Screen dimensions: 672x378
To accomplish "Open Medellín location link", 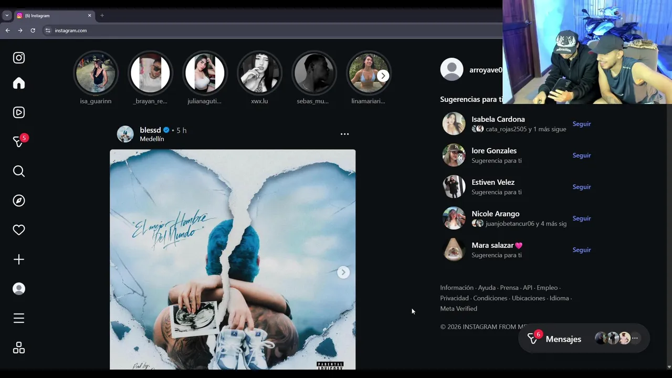I will tap(152, 139).
